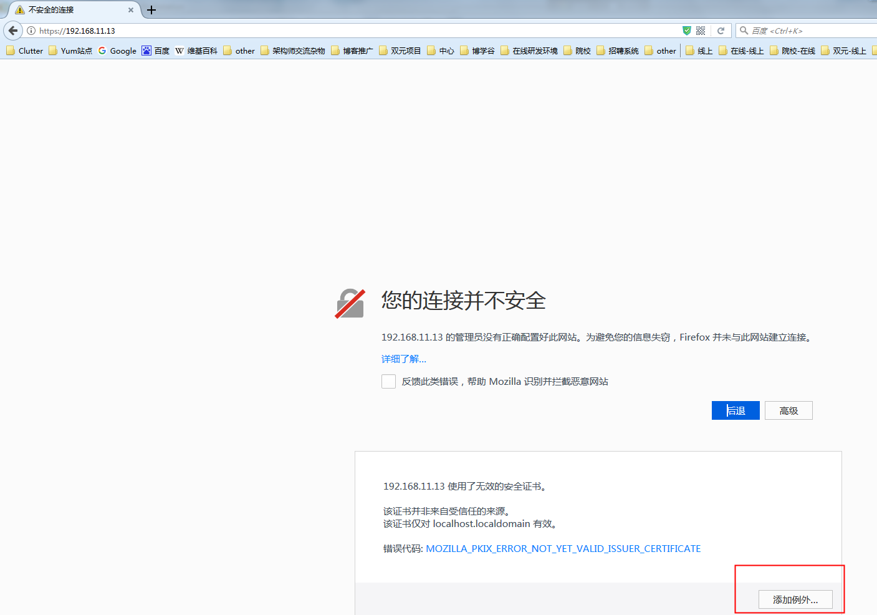
Task: Click the 后退 button
Action: point(736,410)
